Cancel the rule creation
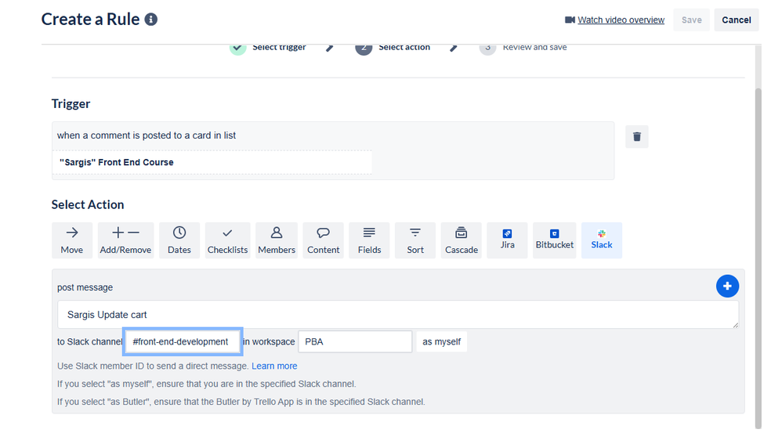The image size is (782, 440). 736,20
